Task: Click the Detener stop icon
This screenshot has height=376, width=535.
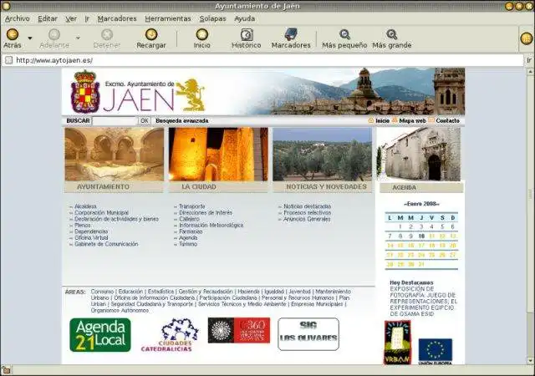Action: pyautogui.click(x=107, y=34)
